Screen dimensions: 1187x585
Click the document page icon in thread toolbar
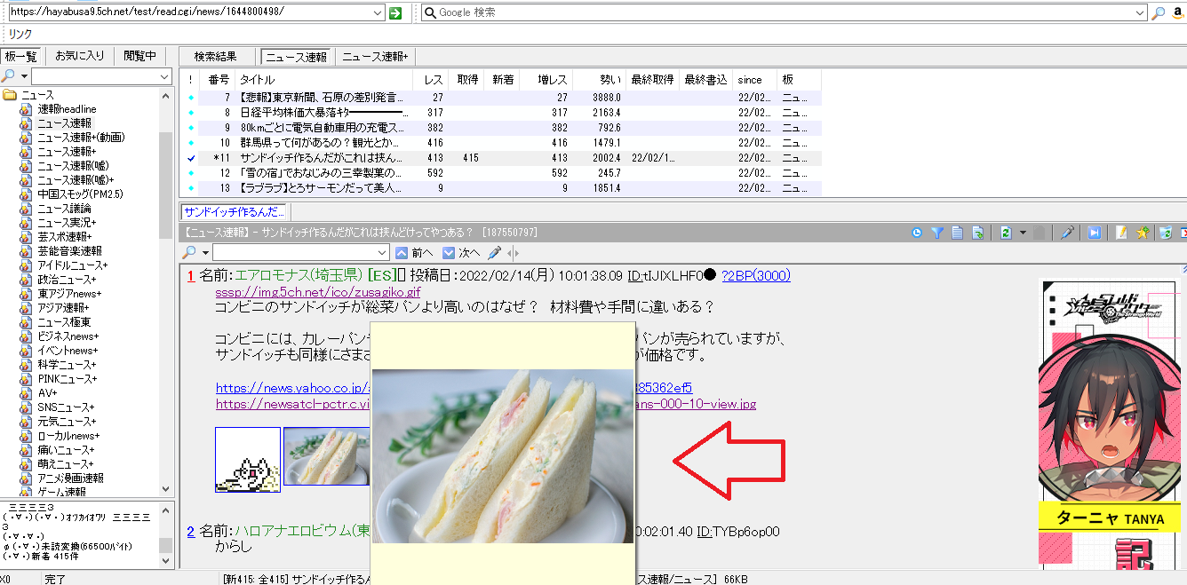957,233
